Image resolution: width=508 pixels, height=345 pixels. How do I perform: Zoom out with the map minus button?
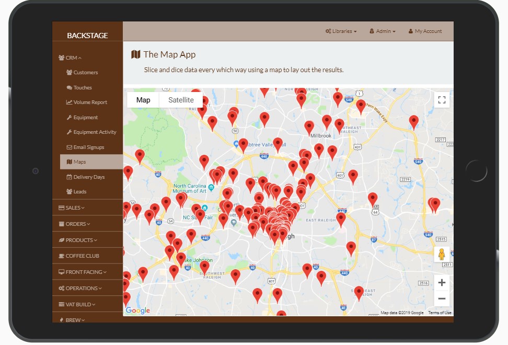442,298
